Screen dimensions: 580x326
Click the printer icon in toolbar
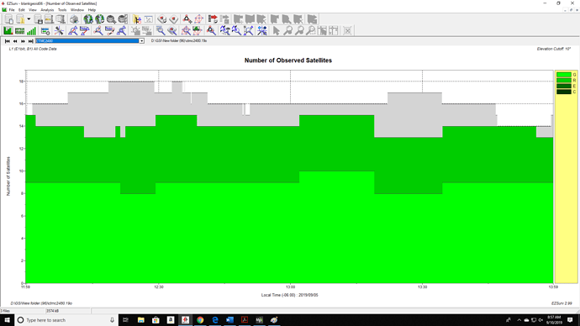click(74, 19)
